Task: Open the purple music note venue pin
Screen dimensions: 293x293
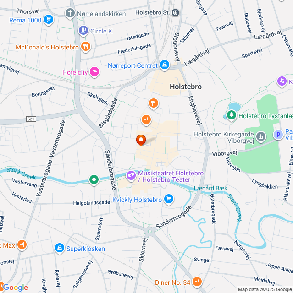Action: (x=282, y=81)
